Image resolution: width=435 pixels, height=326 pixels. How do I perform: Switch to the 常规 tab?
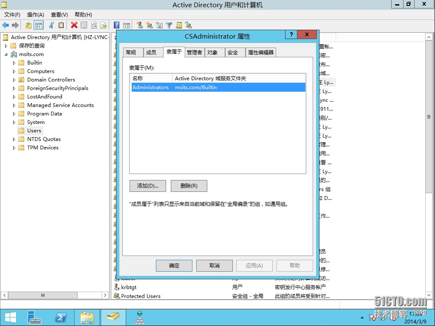point(133,52)
